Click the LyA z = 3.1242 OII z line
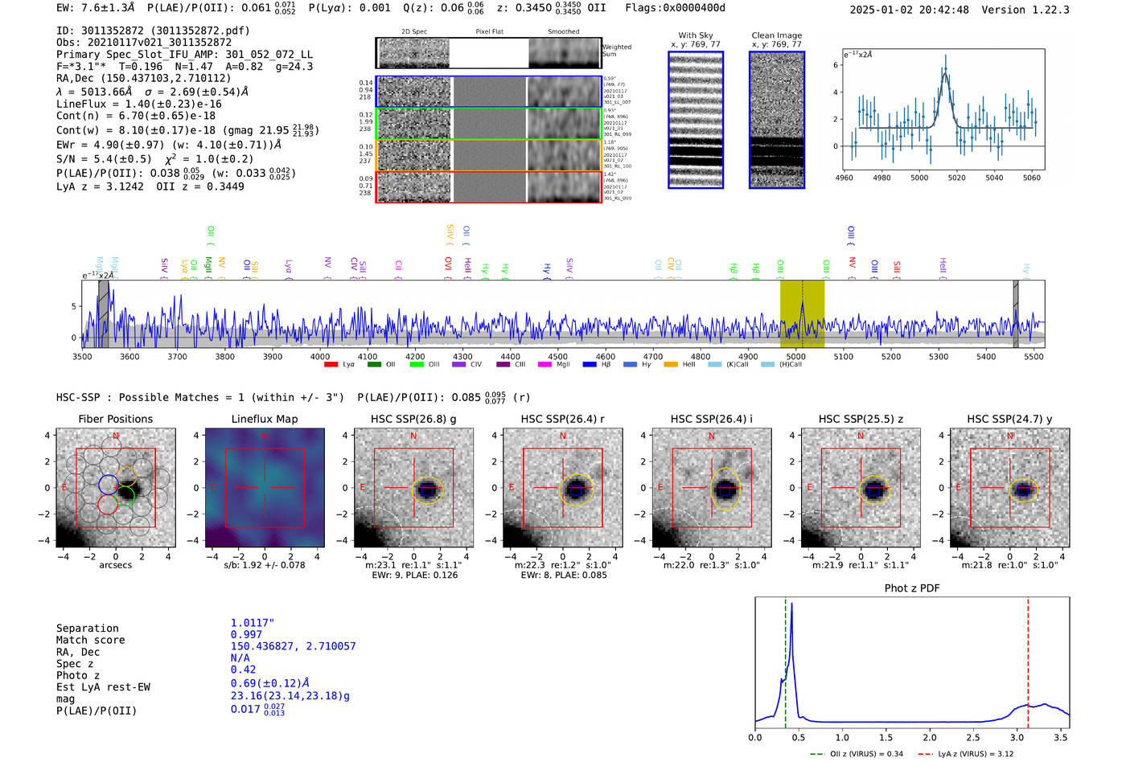The image size is (1126, 766). [150, 186]
